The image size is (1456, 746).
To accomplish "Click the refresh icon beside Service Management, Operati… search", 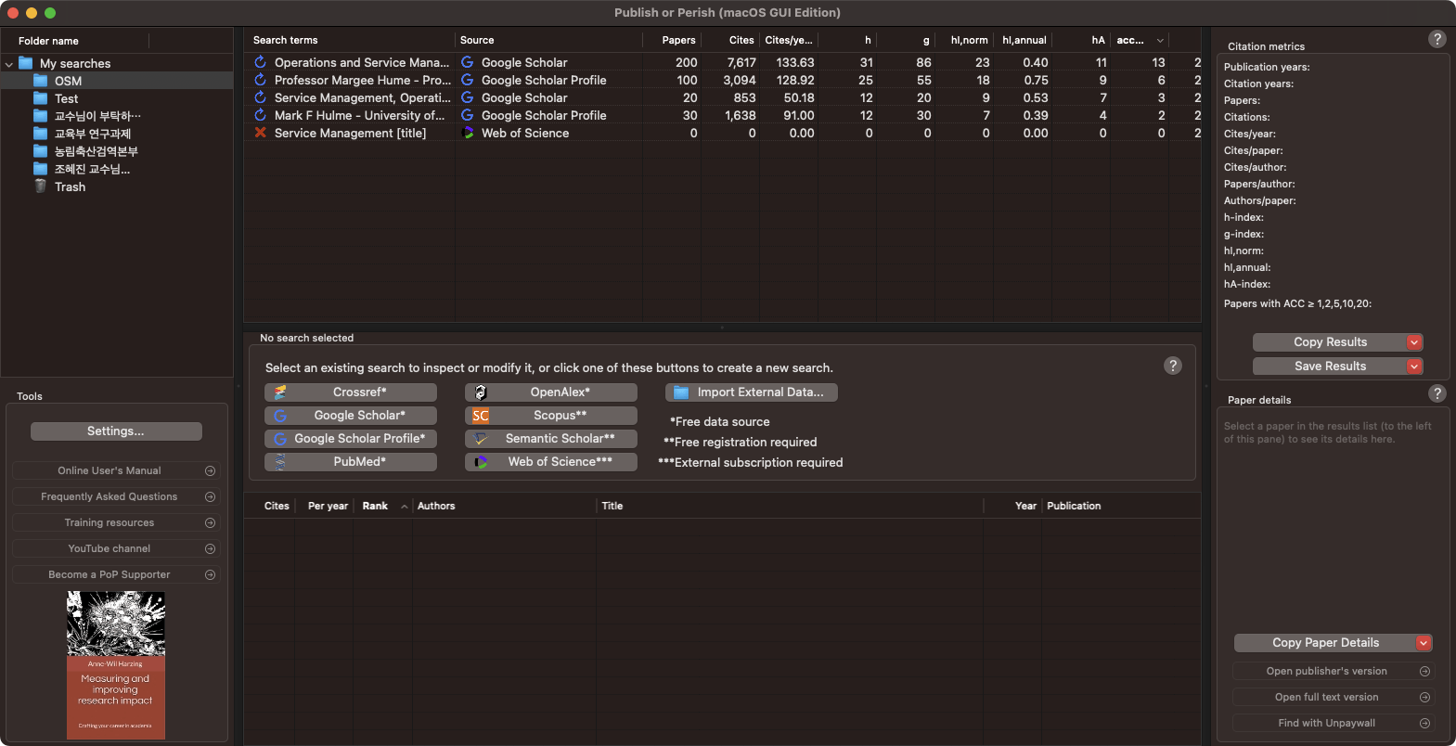I will pos(261,97).
